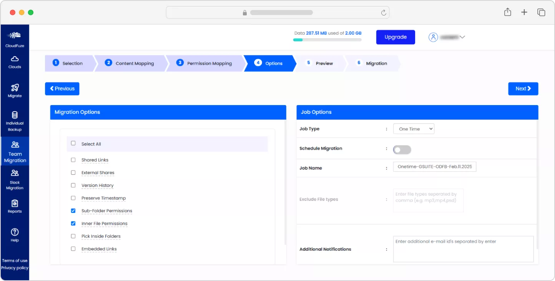Open the Individual Backup database icon
Image resolution: width=555 pixels, height=281 pixels.
click(15, 115)
